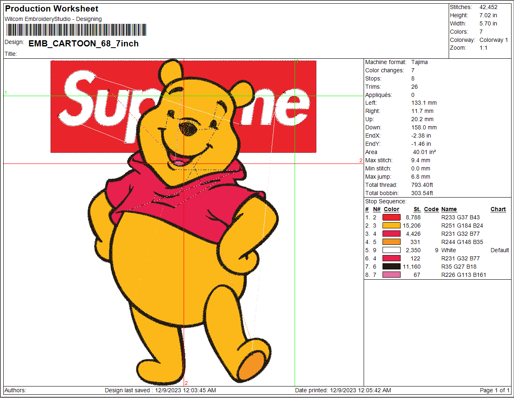Click the dark brown swatch in stop 7

click(x=391, y=267)
